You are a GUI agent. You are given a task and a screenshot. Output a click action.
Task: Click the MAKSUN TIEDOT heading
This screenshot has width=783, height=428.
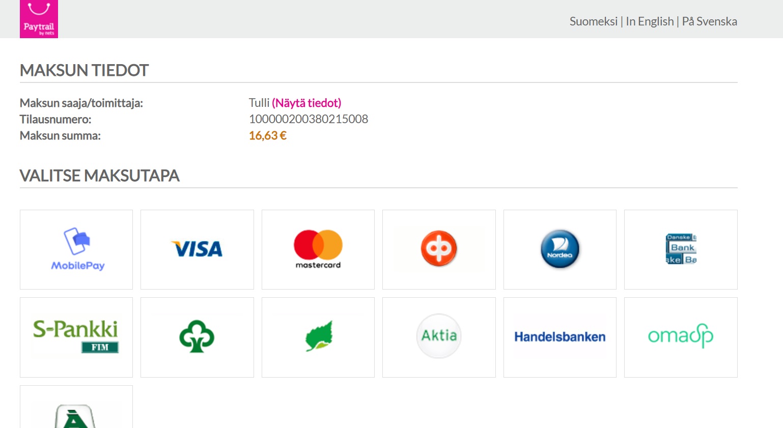coord(84,70)
